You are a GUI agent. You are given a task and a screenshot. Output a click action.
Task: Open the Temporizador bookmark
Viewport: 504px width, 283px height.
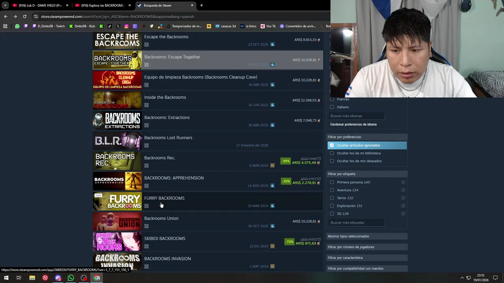pos(184,26)
